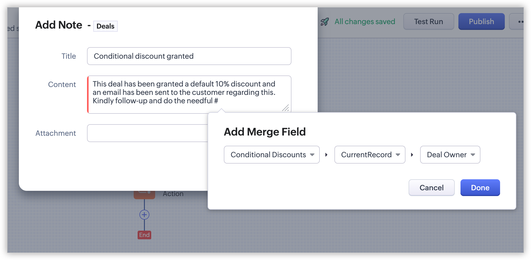Click the arrow before Deal Owner dropdown
This screenshot has height=260, width=531.
click(412, 155)
